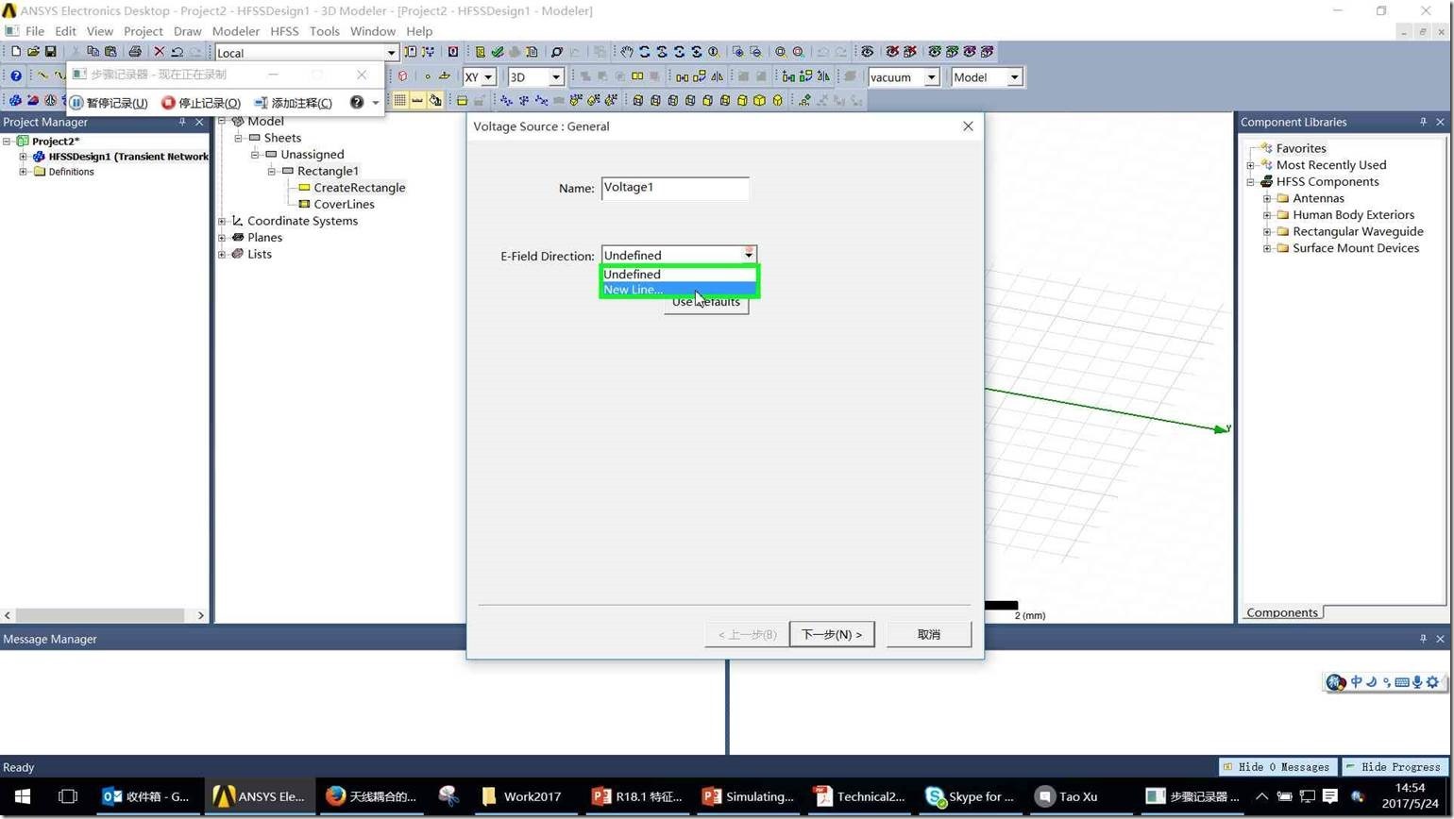Open the Skype app from the taskbar
This screenshot has height=819, width=1454.
click(970, 796)
